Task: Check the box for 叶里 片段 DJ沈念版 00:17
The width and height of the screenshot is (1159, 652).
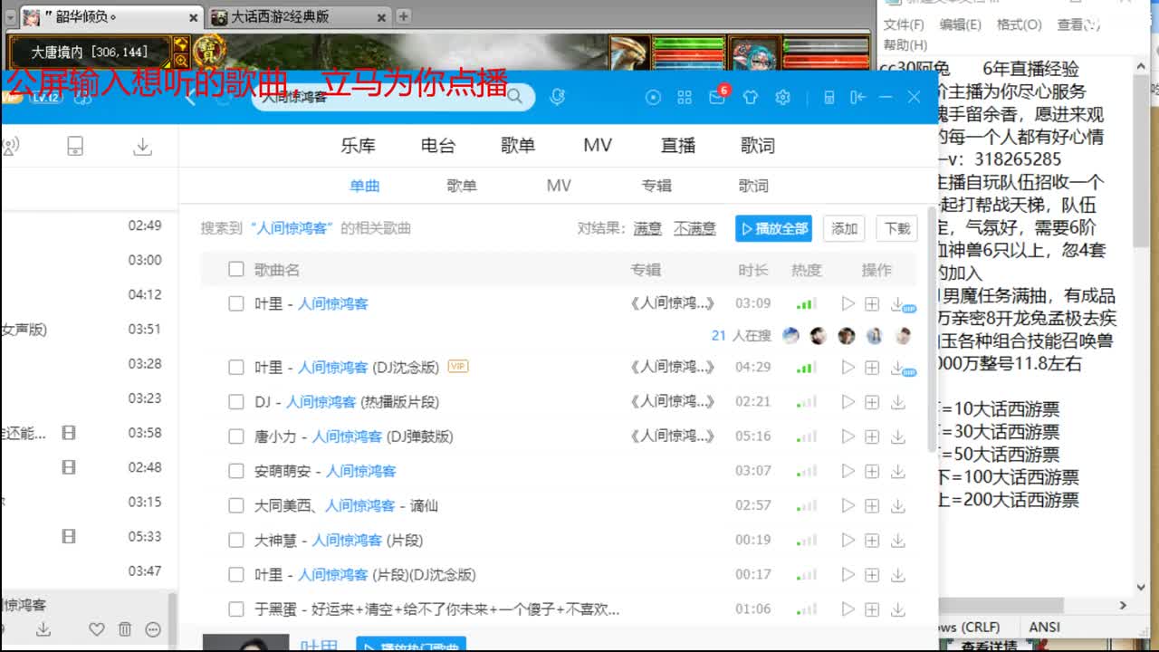Action: [236, 575]
